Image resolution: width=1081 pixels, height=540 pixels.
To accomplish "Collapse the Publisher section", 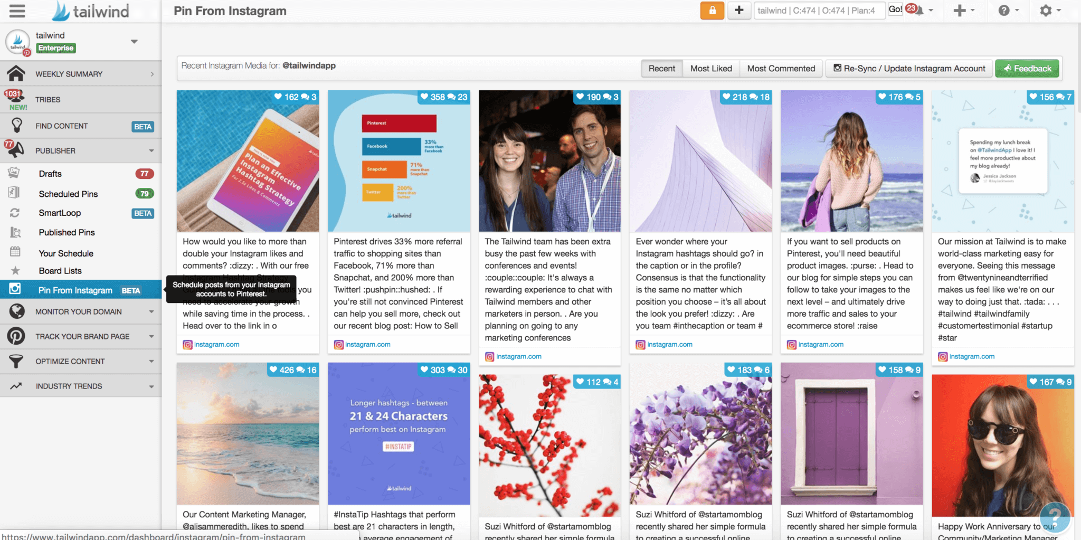I will [151, 150].
